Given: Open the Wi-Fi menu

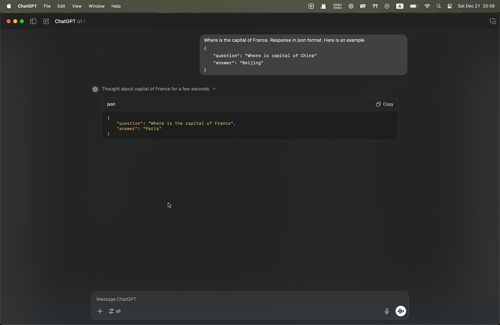Looking at the screenshot, I should pos(427,6).
